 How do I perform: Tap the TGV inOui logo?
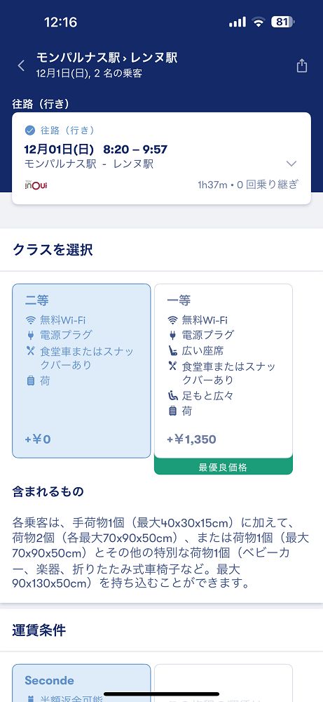coord(36,185)
